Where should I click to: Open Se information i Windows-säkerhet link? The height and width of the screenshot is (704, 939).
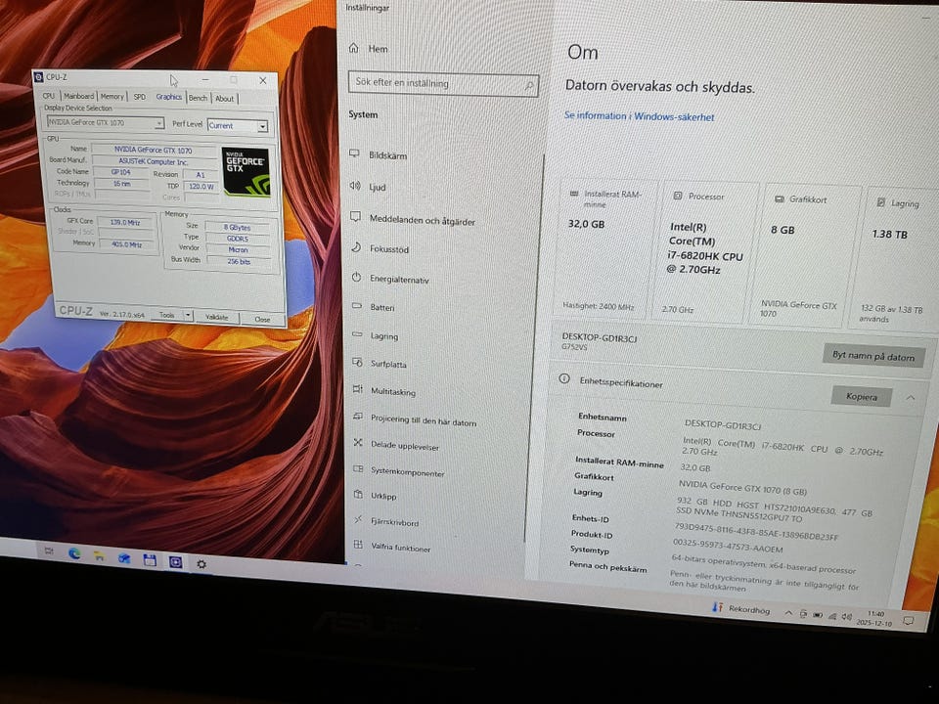pyautogui.click(x=639, y=116)
